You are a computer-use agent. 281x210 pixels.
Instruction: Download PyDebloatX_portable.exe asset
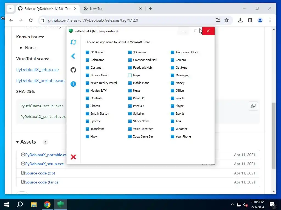pos(46,155)
